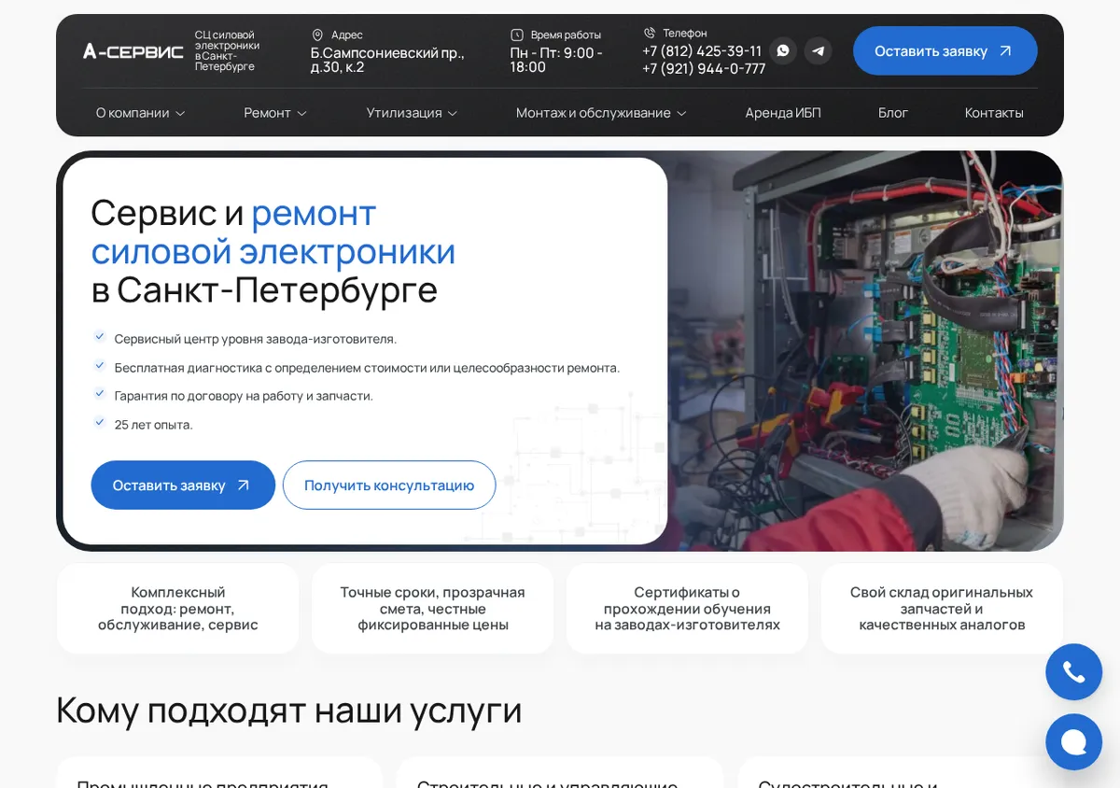Open the floating chat bubble widget
Viewport: 1120px width, 788px height.
pos(1073,742)
